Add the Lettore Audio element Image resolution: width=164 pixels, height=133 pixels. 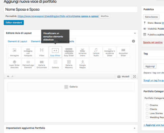tap(96, 52)
